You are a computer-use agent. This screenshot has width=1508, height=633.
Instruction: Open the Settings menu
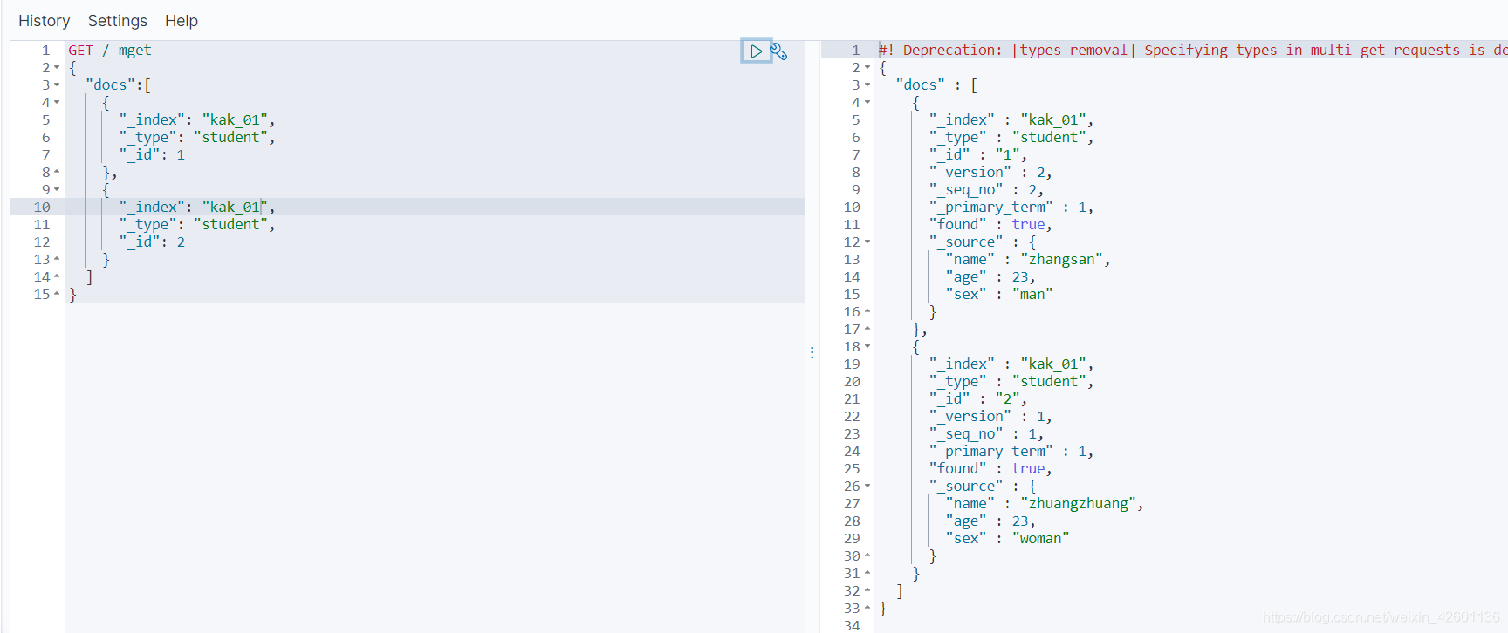118,21
